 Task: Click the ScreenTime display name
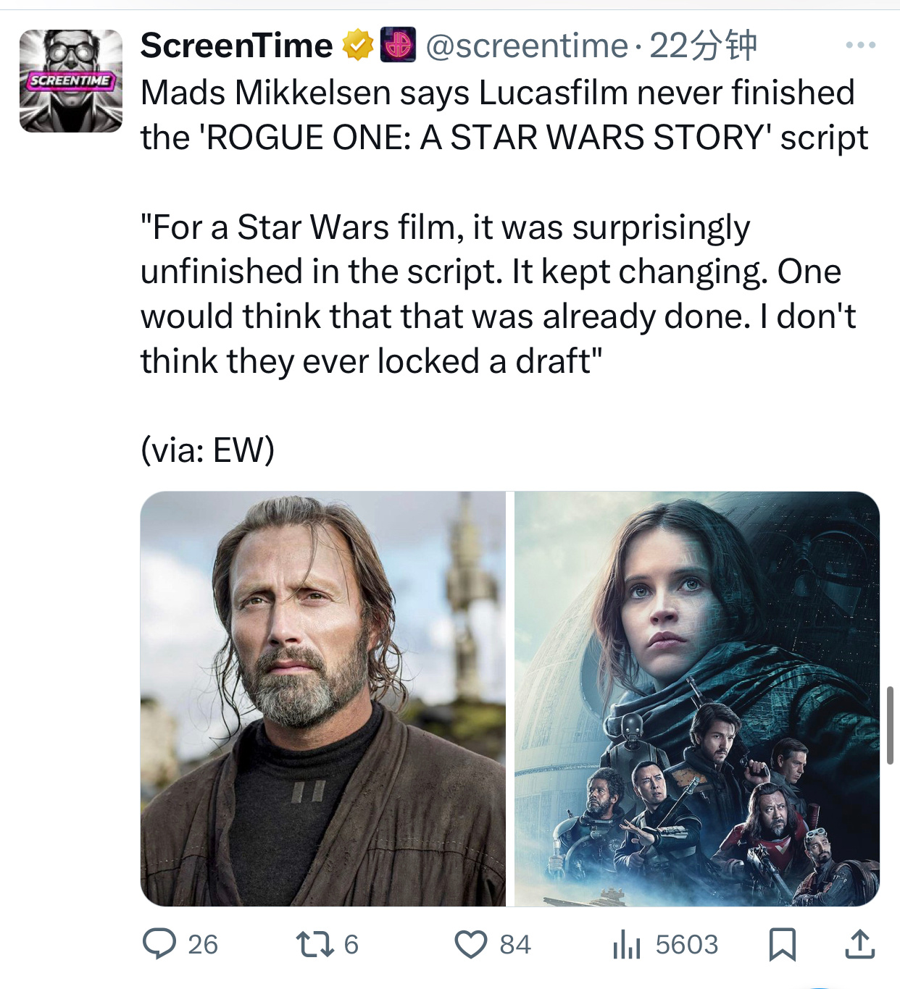point(236,46)
